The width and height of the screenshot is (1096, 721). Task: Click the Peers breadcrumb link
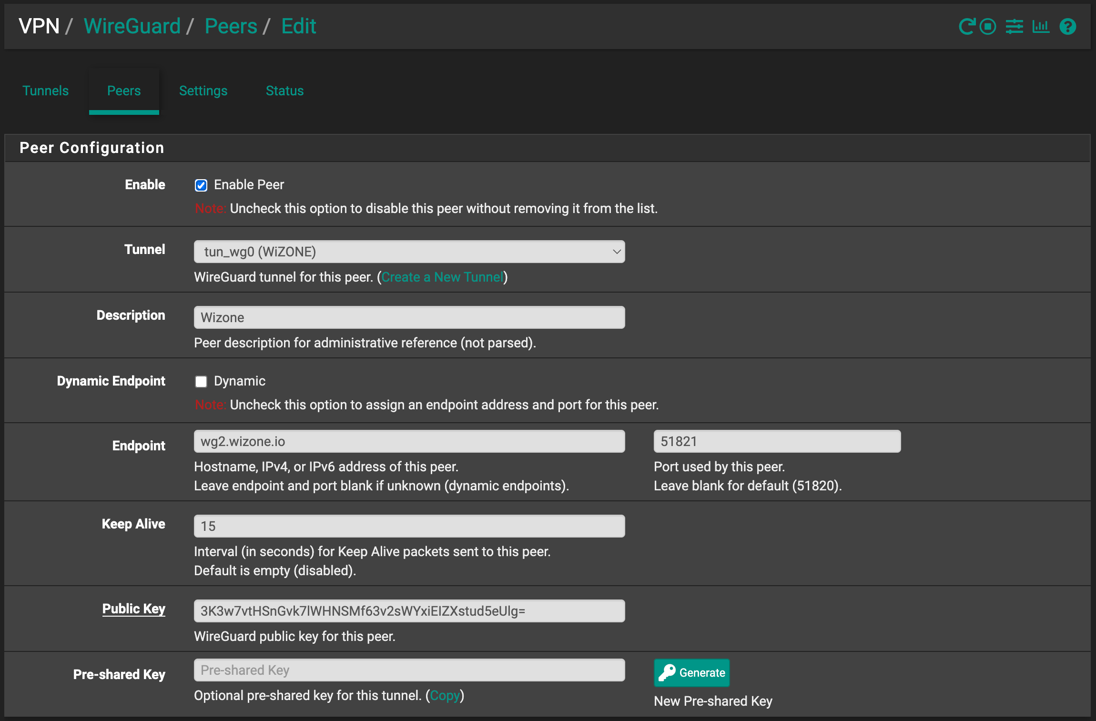coord(231,26)
